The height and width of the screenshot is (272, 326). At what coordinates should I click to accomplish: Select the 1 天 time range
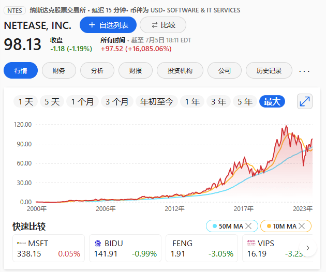[25, 102]
